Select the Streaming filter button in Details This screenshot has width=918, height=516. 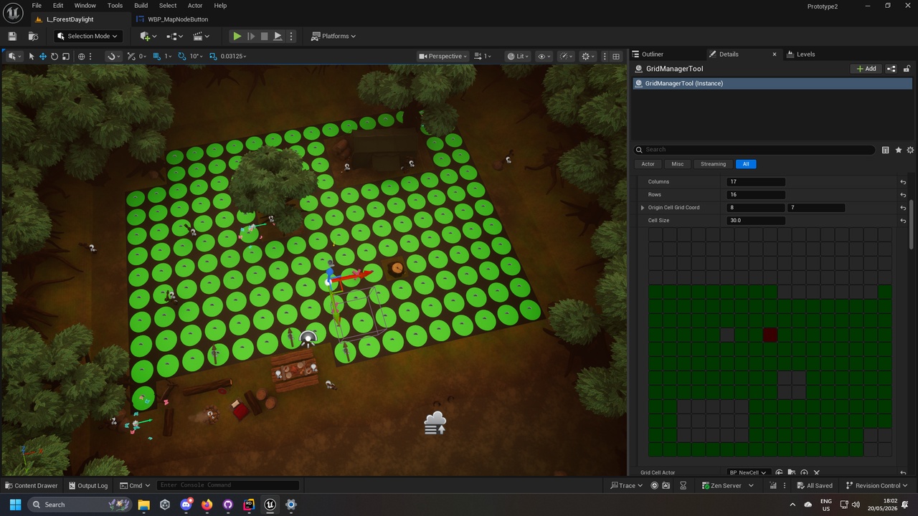point(713,164)
